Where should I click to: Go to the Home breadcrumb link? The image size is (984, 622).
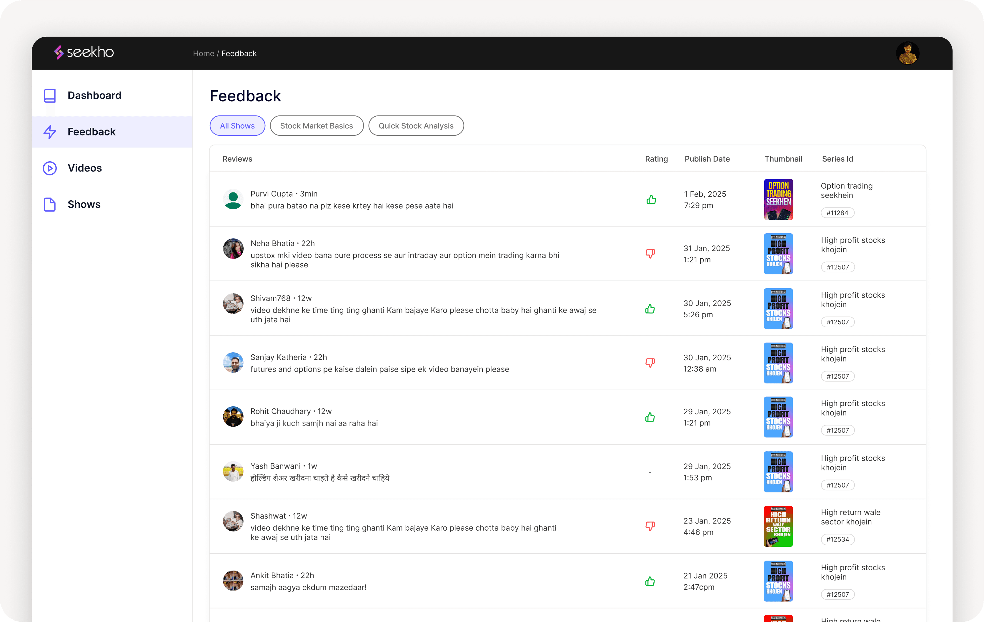pyautogui.click(x=204, y=53)
